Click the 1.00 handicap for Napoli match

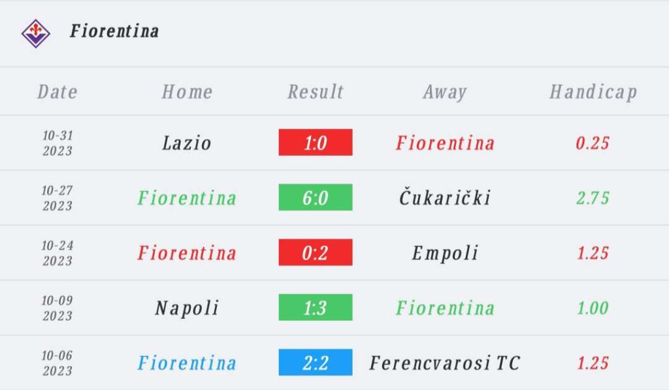593,307
